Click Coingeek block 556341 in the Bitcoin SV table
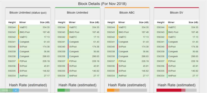Image resolution: width=207 pixels, height=93 pixels. coord(176,42)
